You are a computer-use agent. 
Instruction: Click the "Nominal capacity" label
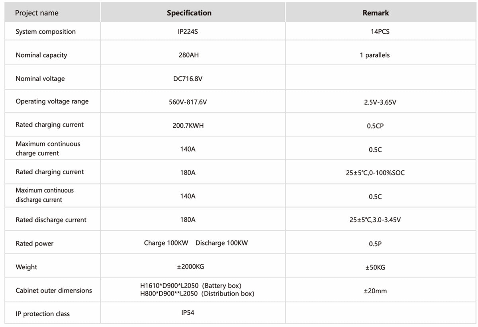41,55
